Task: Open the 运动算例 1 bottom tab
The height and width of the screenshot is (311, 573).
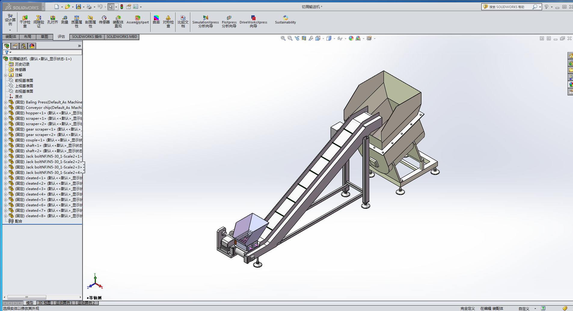Action: (64, 303)
